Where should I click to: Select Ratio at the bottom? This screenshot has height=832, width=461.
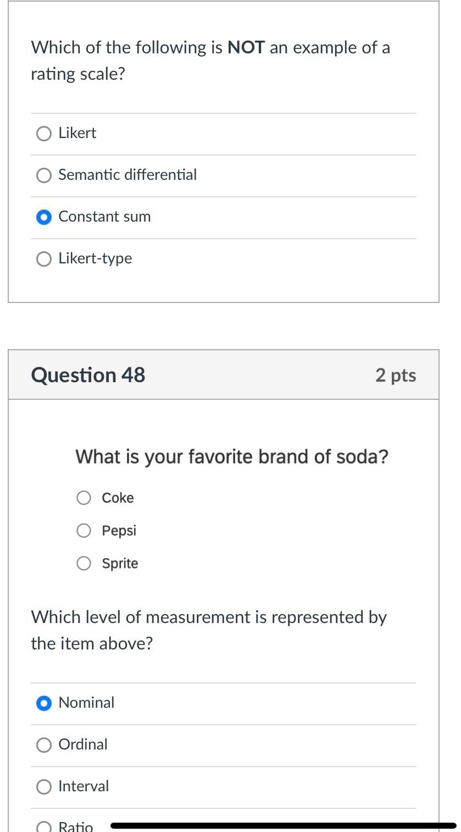43,825
